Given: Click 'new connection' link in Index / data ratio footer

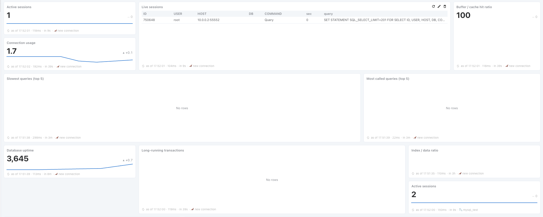Looking at the screenshot, I should (473, 174).
